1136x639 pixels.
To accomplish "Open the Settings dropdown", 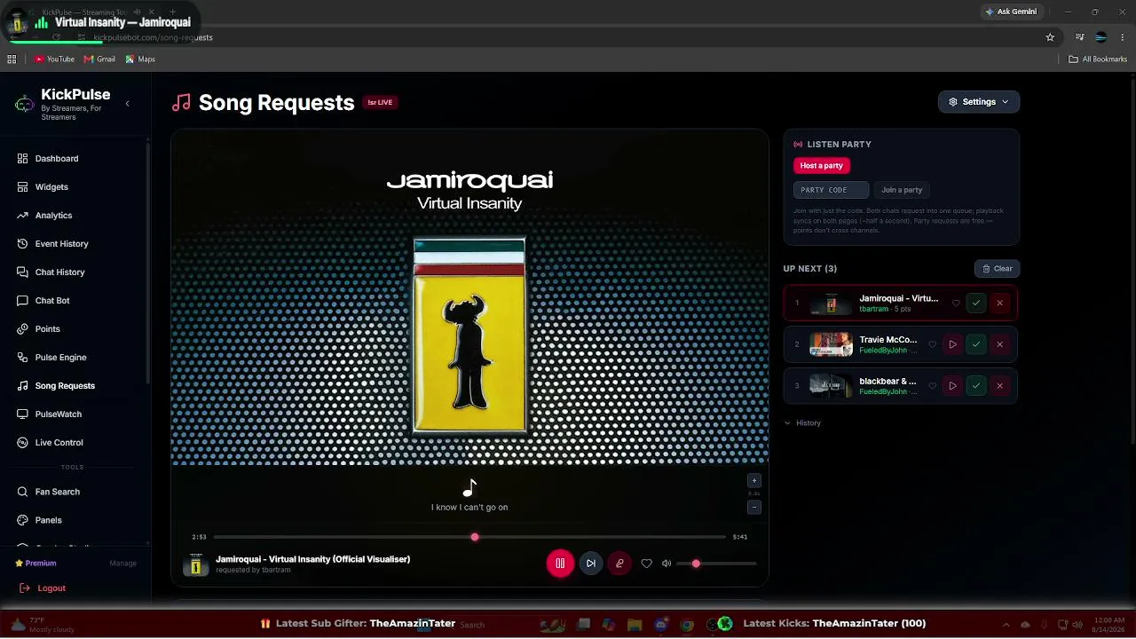I will pyautogui.click(x=979, y=102).
